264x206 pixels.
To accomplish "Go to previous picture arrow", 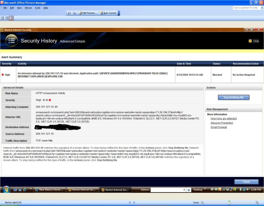I will point(130,202).
